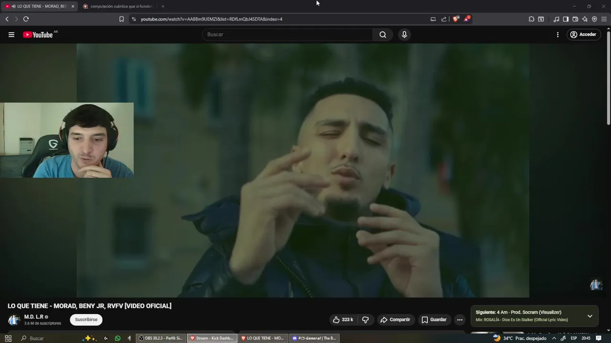Focus the YouTube Buscar search field
The width and height of the screenshot is (611, 343).
click(x=288, y=35)
